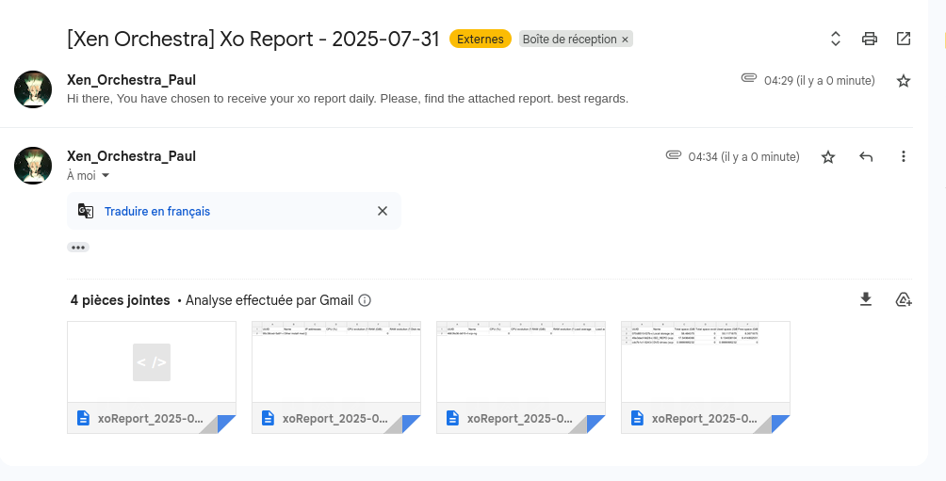The width and height of the screenshot is (946, 481).
Task: Reply to the 04:34 message
Action: pos(866,157)
